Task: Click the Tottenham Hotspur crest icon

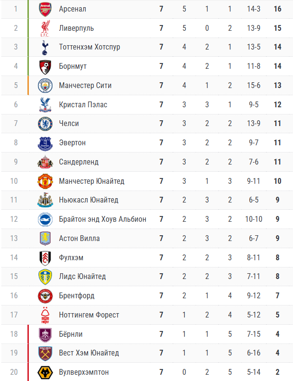Action: 45,47
